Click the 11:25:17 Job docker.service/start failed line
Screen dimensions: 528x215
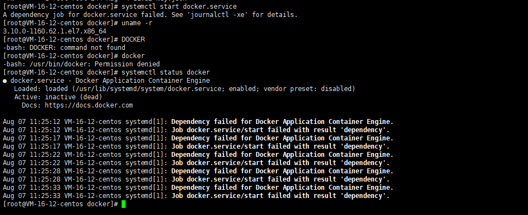pos(196,146)
